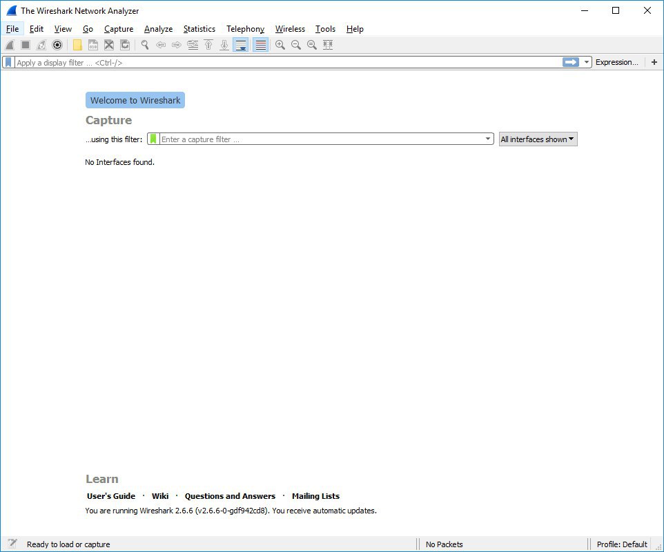Open capture options gear icon
664x552 pixels.
57,45
